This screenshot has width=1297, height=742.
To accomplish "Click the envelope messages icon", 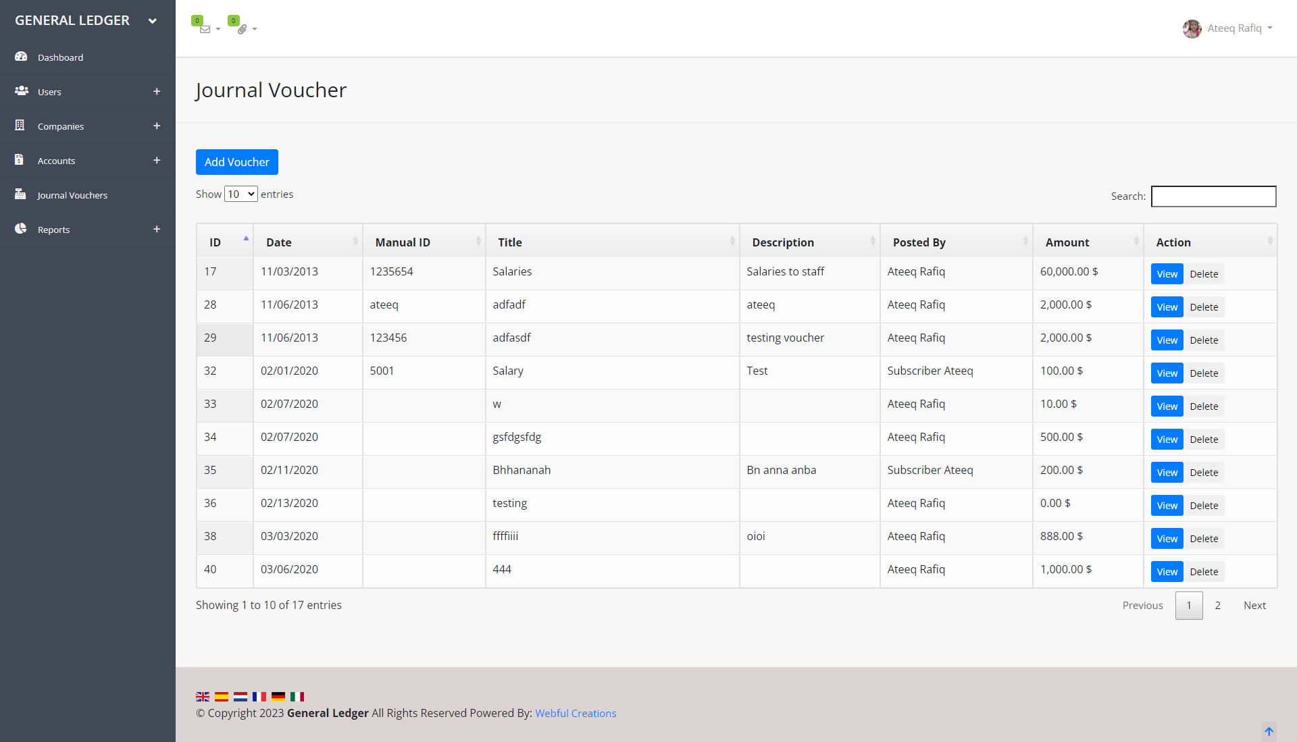I will click(x=205, y=29).
